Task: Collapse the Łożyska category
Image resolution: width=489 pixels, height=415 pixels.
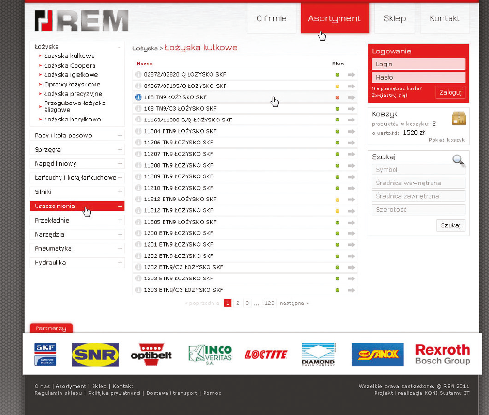Action: coord(119,47)
